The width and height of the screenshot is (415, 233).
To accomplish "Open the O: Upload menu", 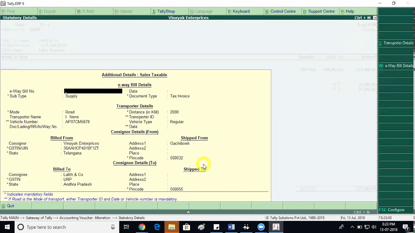I will pos(132,11).
